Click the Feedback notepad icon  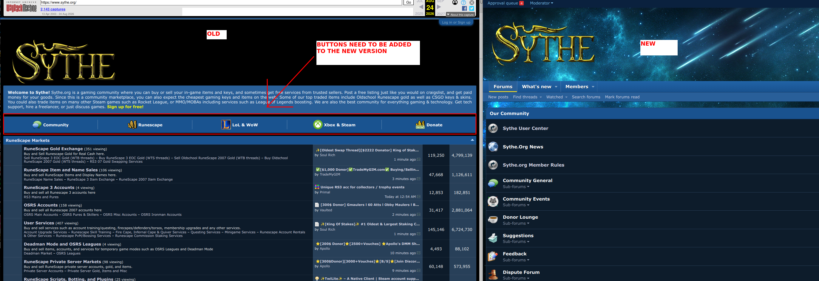click(493, 256)
